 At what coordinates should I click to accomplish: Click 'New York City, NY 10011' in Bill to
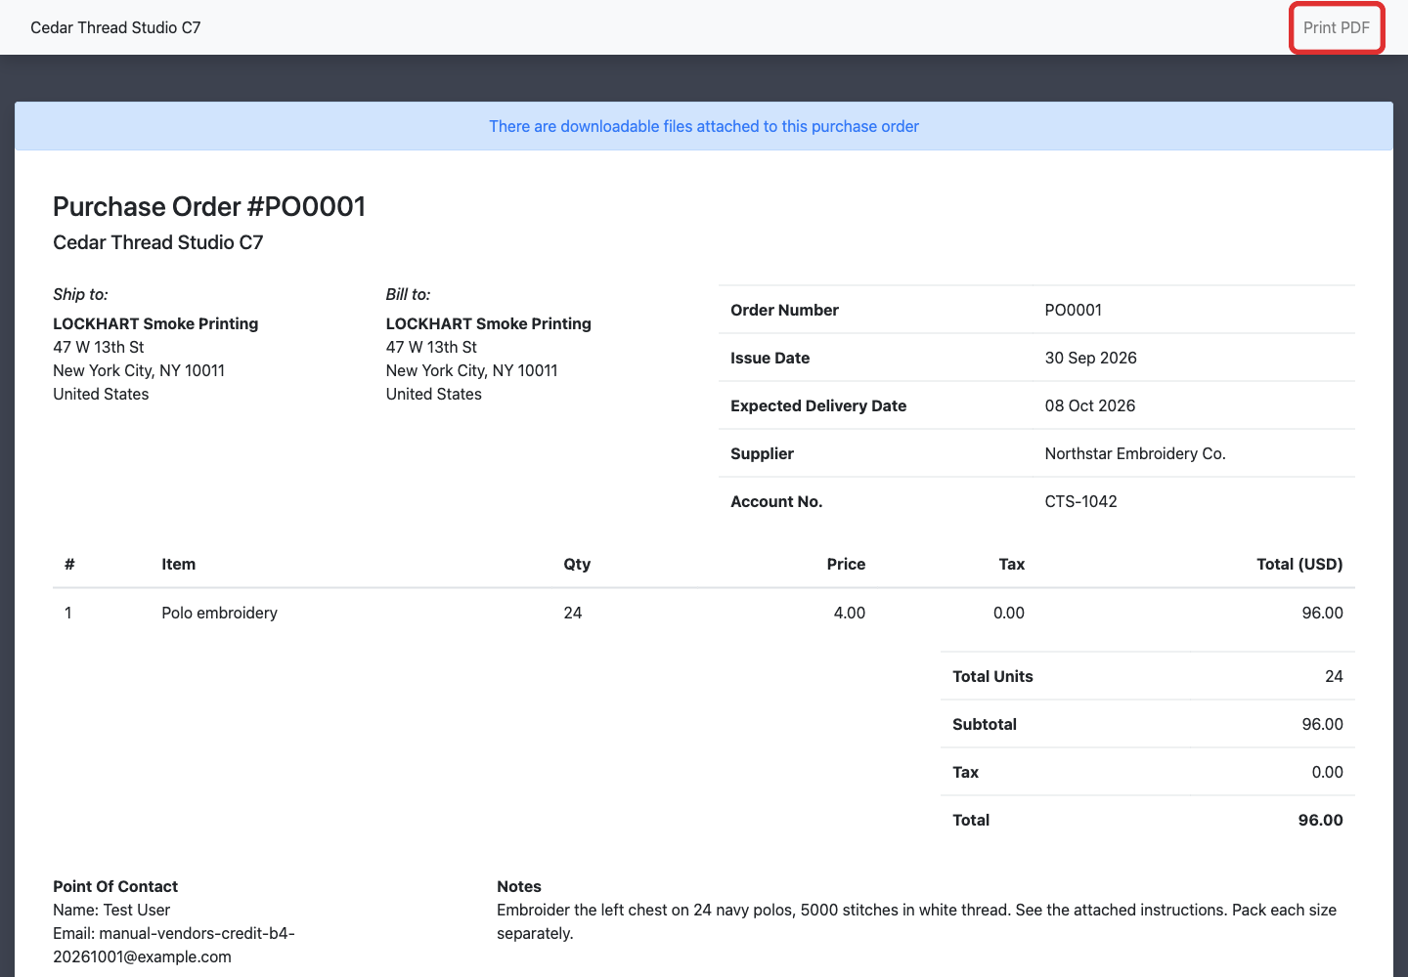[x=472, y=370]
